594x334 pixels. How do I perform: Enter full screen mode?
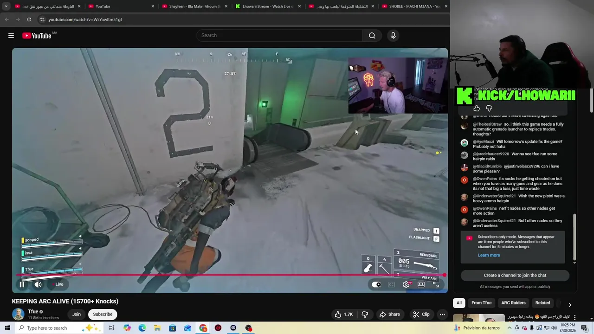[436, 285]
